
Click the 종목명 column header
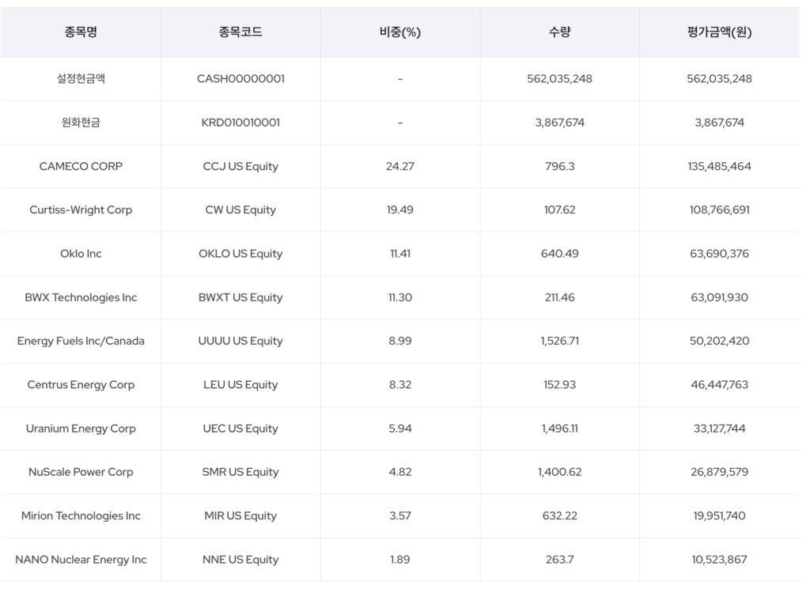pyautogui.click(x=81, y=32)
